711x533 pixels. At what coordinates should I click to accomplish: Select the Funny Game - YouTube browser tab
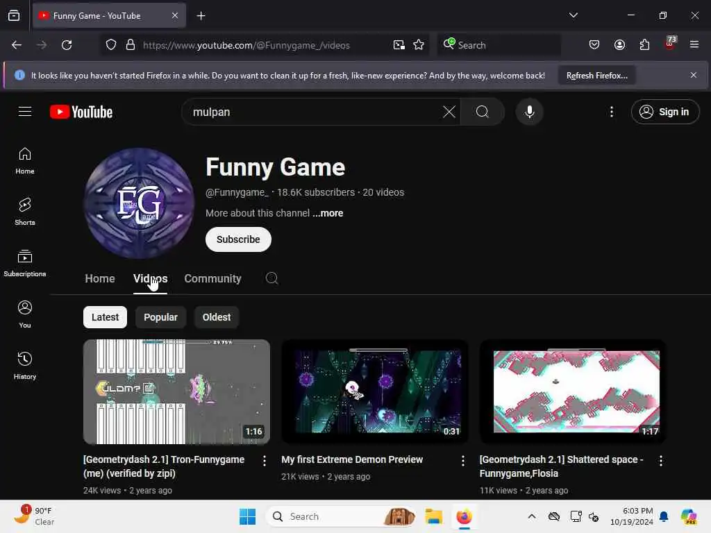click(x=109, y=16)
